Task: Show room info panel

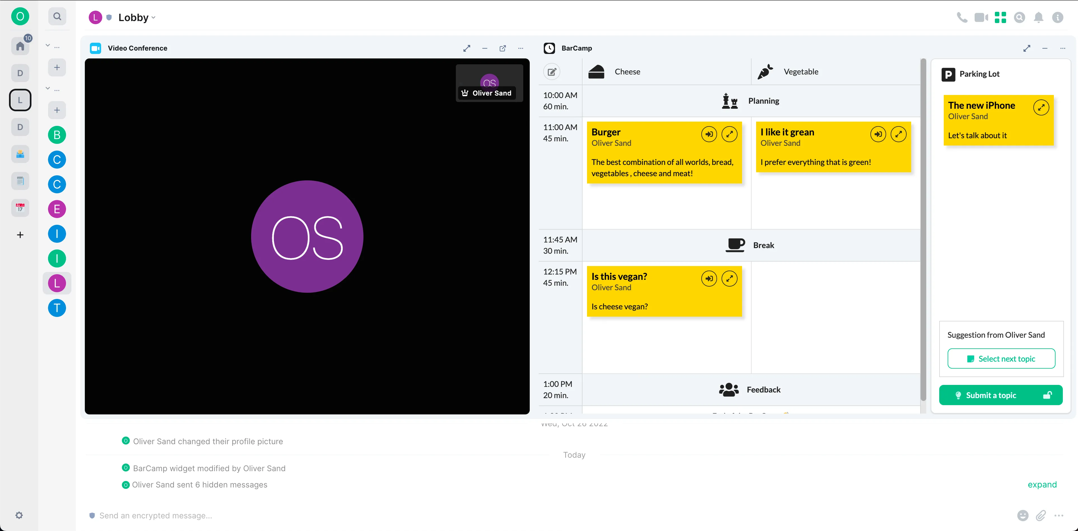Action: point(1057,17)
